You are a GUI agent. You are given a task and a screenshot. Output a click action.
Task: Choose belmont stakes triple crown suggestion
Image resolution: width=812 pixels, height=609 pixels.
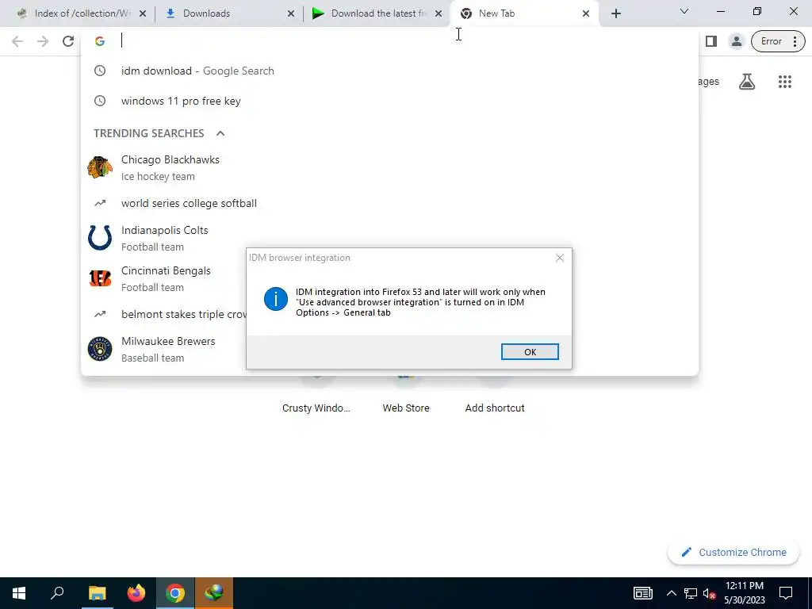point(163,314)
